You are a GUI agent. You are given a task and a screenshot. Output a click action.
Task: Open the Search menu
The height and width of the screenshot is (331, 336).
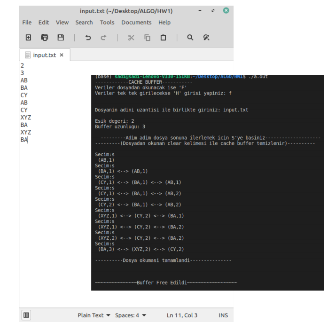point(84,22)
